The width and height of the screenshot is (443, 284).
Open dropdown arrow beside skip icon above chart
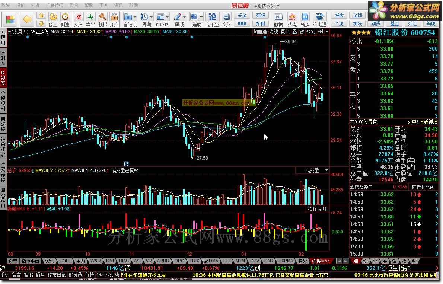pyautogui.click(x=326, y=32)
